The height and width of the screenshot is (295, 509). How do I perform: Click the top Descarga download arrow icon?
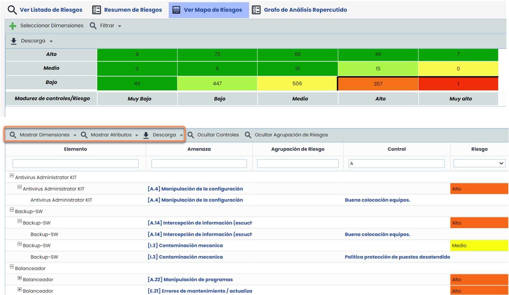pos(14,41)
